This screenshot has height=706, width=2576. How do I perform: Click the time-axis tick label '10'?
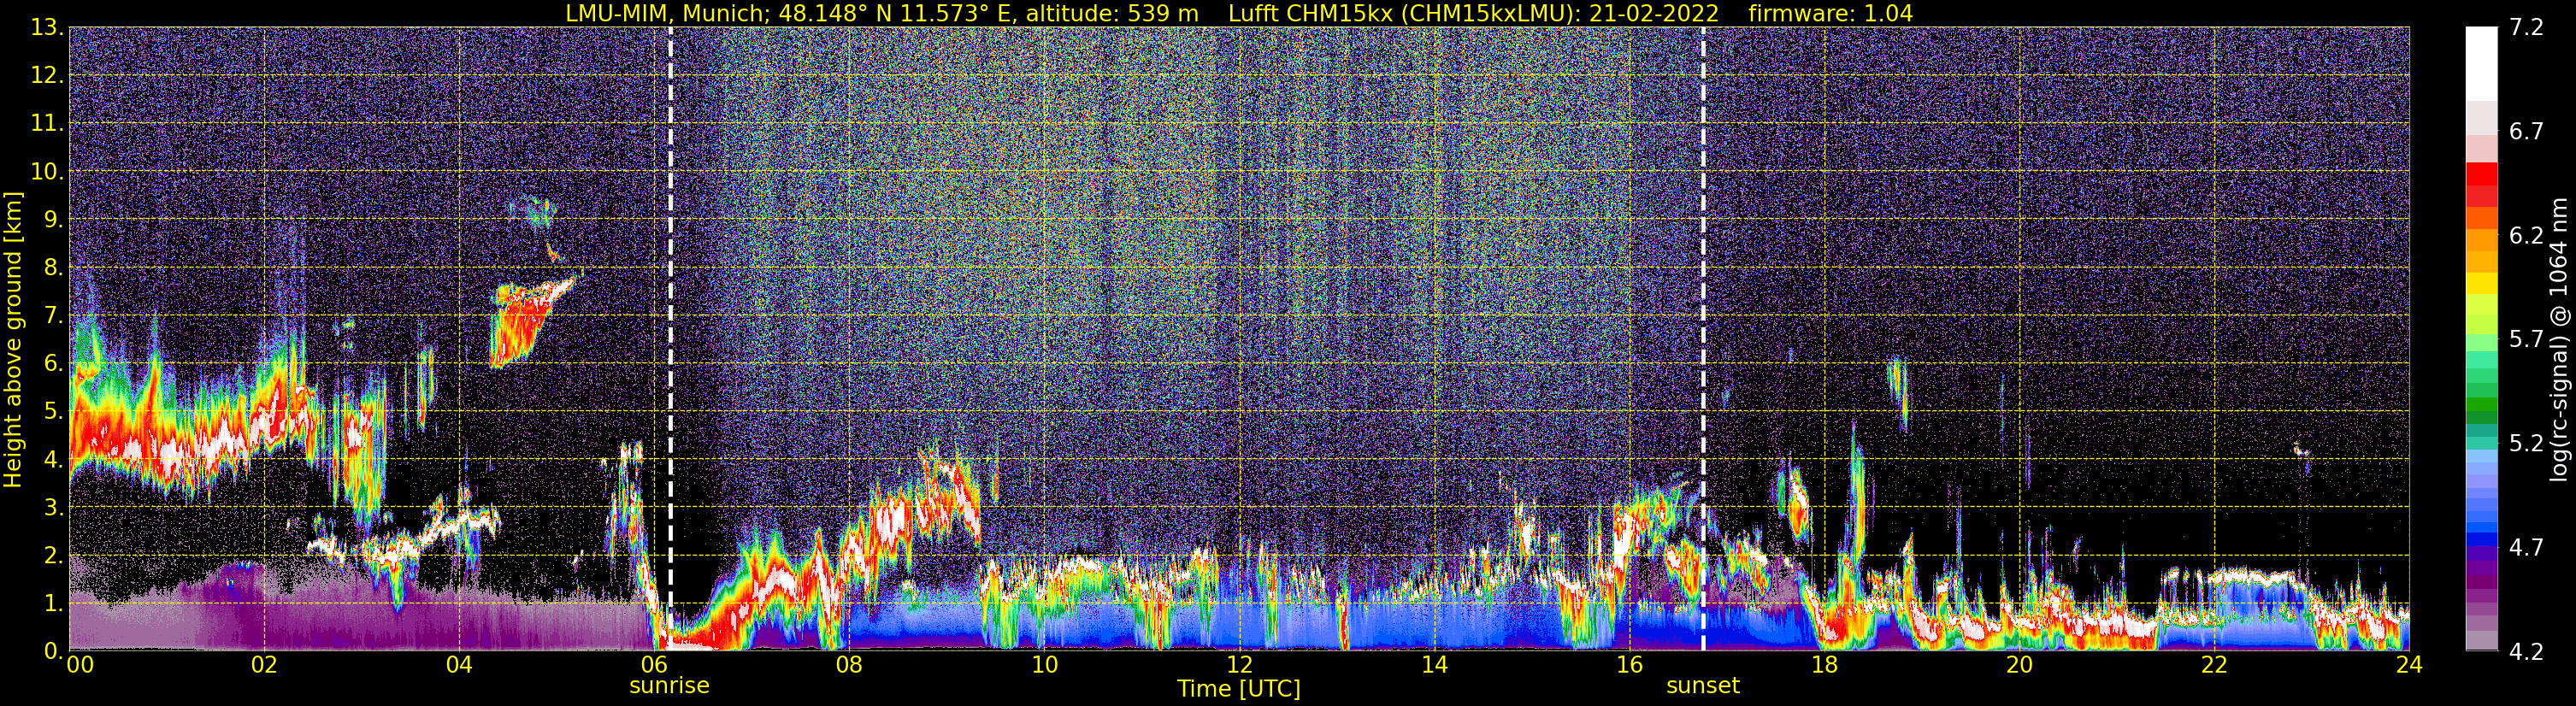coord(1044,666)
